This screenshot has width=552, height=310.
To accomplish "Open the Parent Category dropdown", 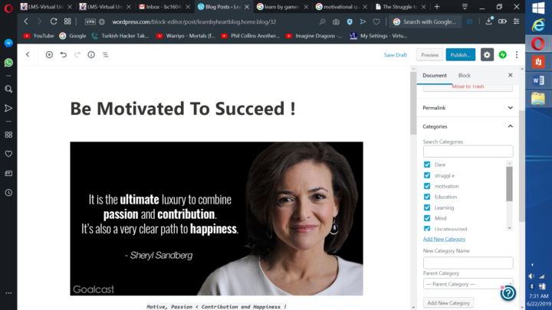I will tap(468, 284).
